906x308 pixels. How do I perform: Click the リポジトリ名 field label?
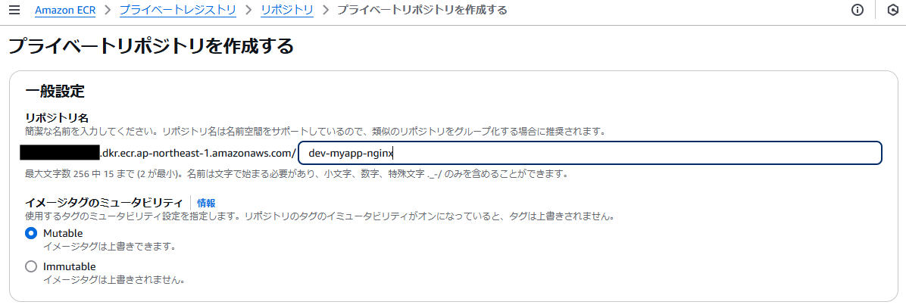coord(57,119)
